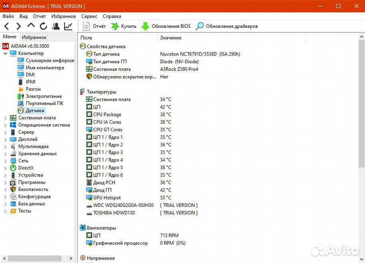365x263 pixels.
Task: Open the Сервис menu
Action: point(89,16)
